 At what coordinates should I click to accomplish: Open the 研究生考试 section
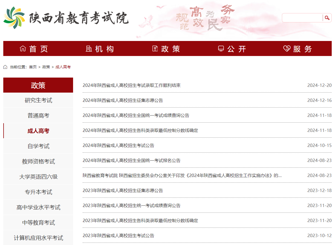(x=38, y=100)
